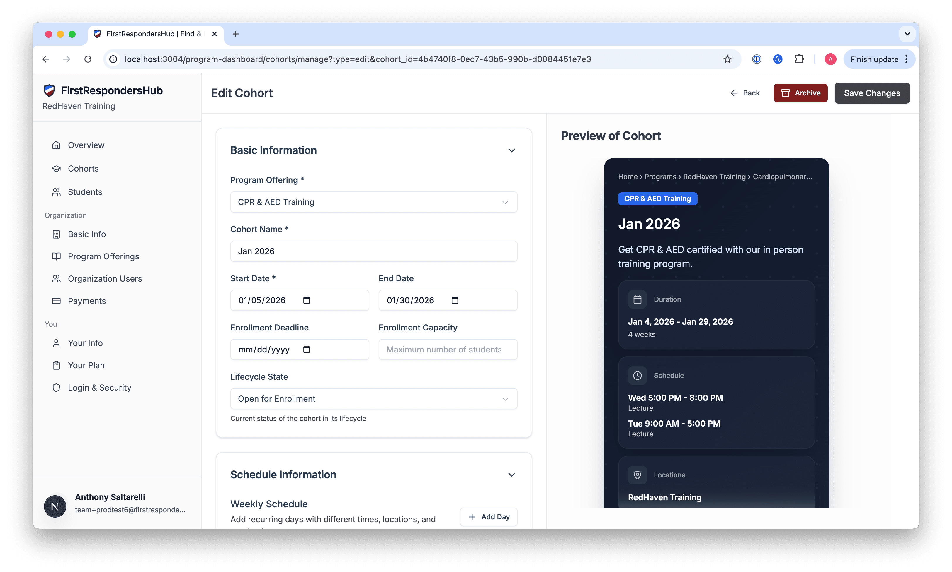The width and height of the screenshot is (952, 572).
Task: Click the browser reload icon
Action: click(88, 59)
